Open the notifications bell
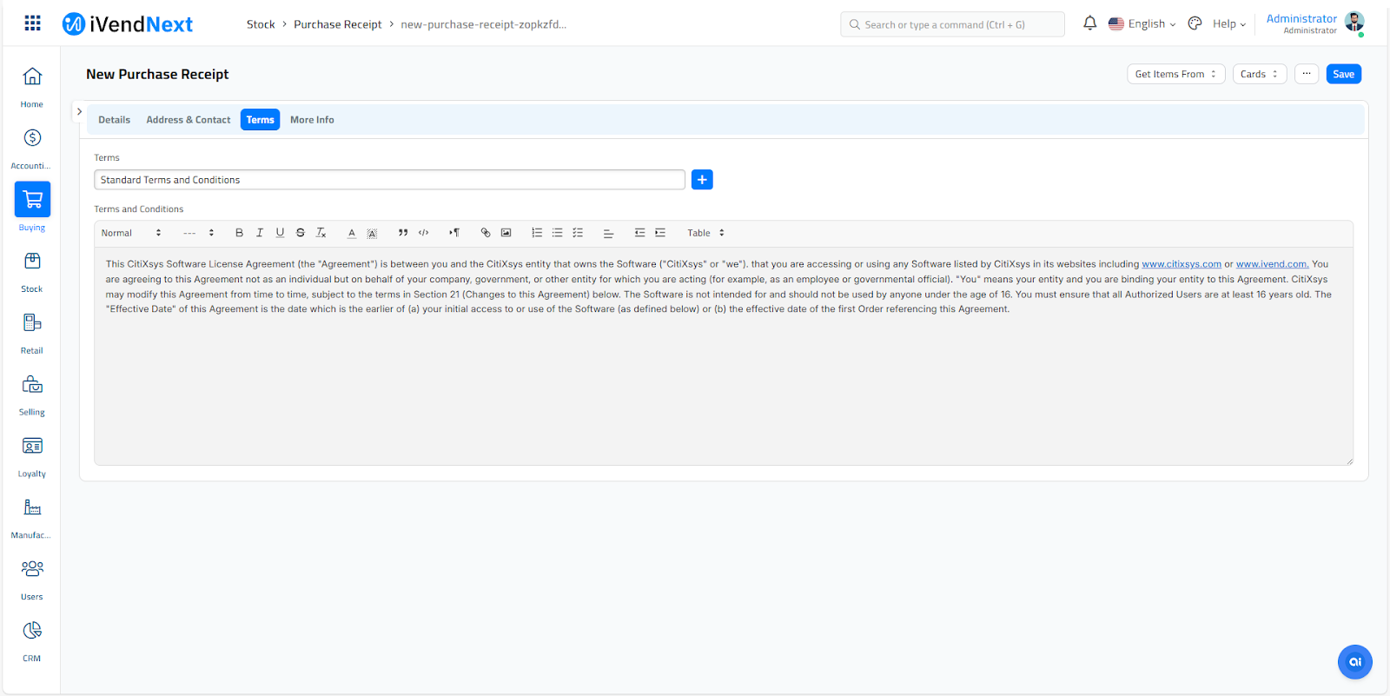This screenshot has width=1390, height=696. tap(1089, 23)
